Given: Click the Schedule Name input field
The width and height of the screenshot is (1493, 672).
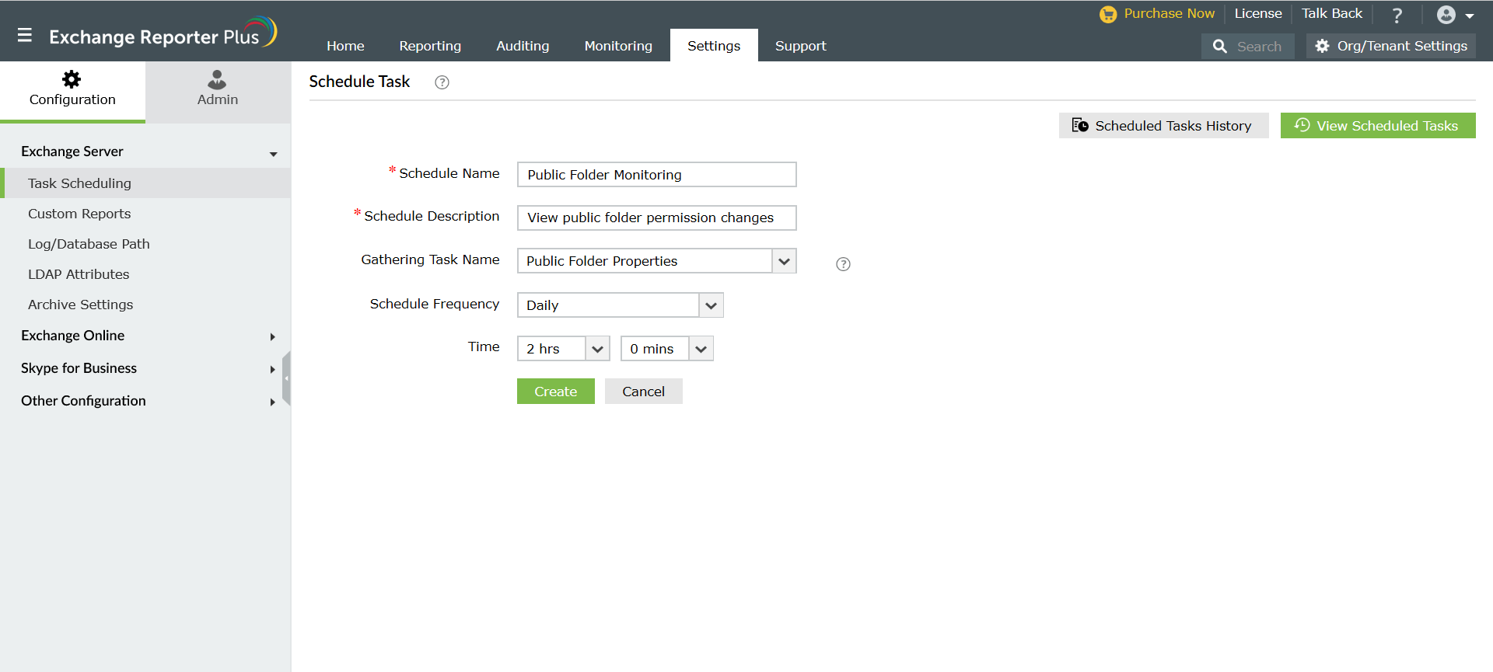Looking at the screenshot, I should click(657, 175).
